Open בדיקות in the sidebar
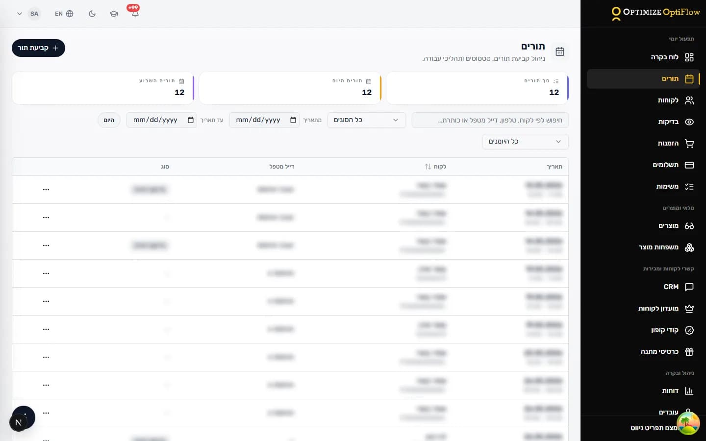 point(643,122)
